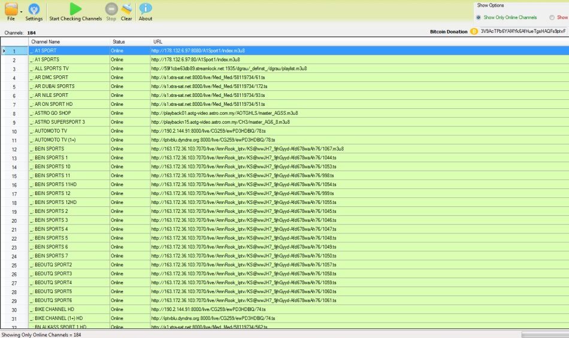Click row header number 20

click(14, 221)
